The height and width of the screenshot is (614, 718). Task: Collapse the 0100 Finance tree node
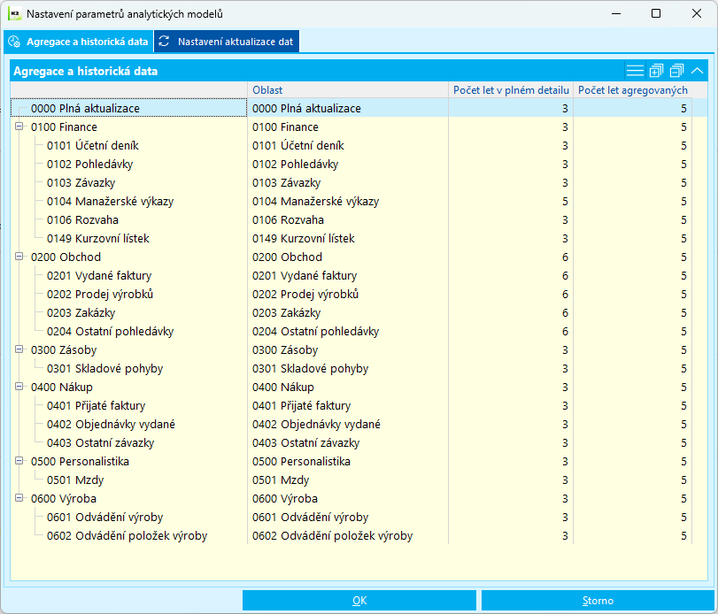point(19,127)
